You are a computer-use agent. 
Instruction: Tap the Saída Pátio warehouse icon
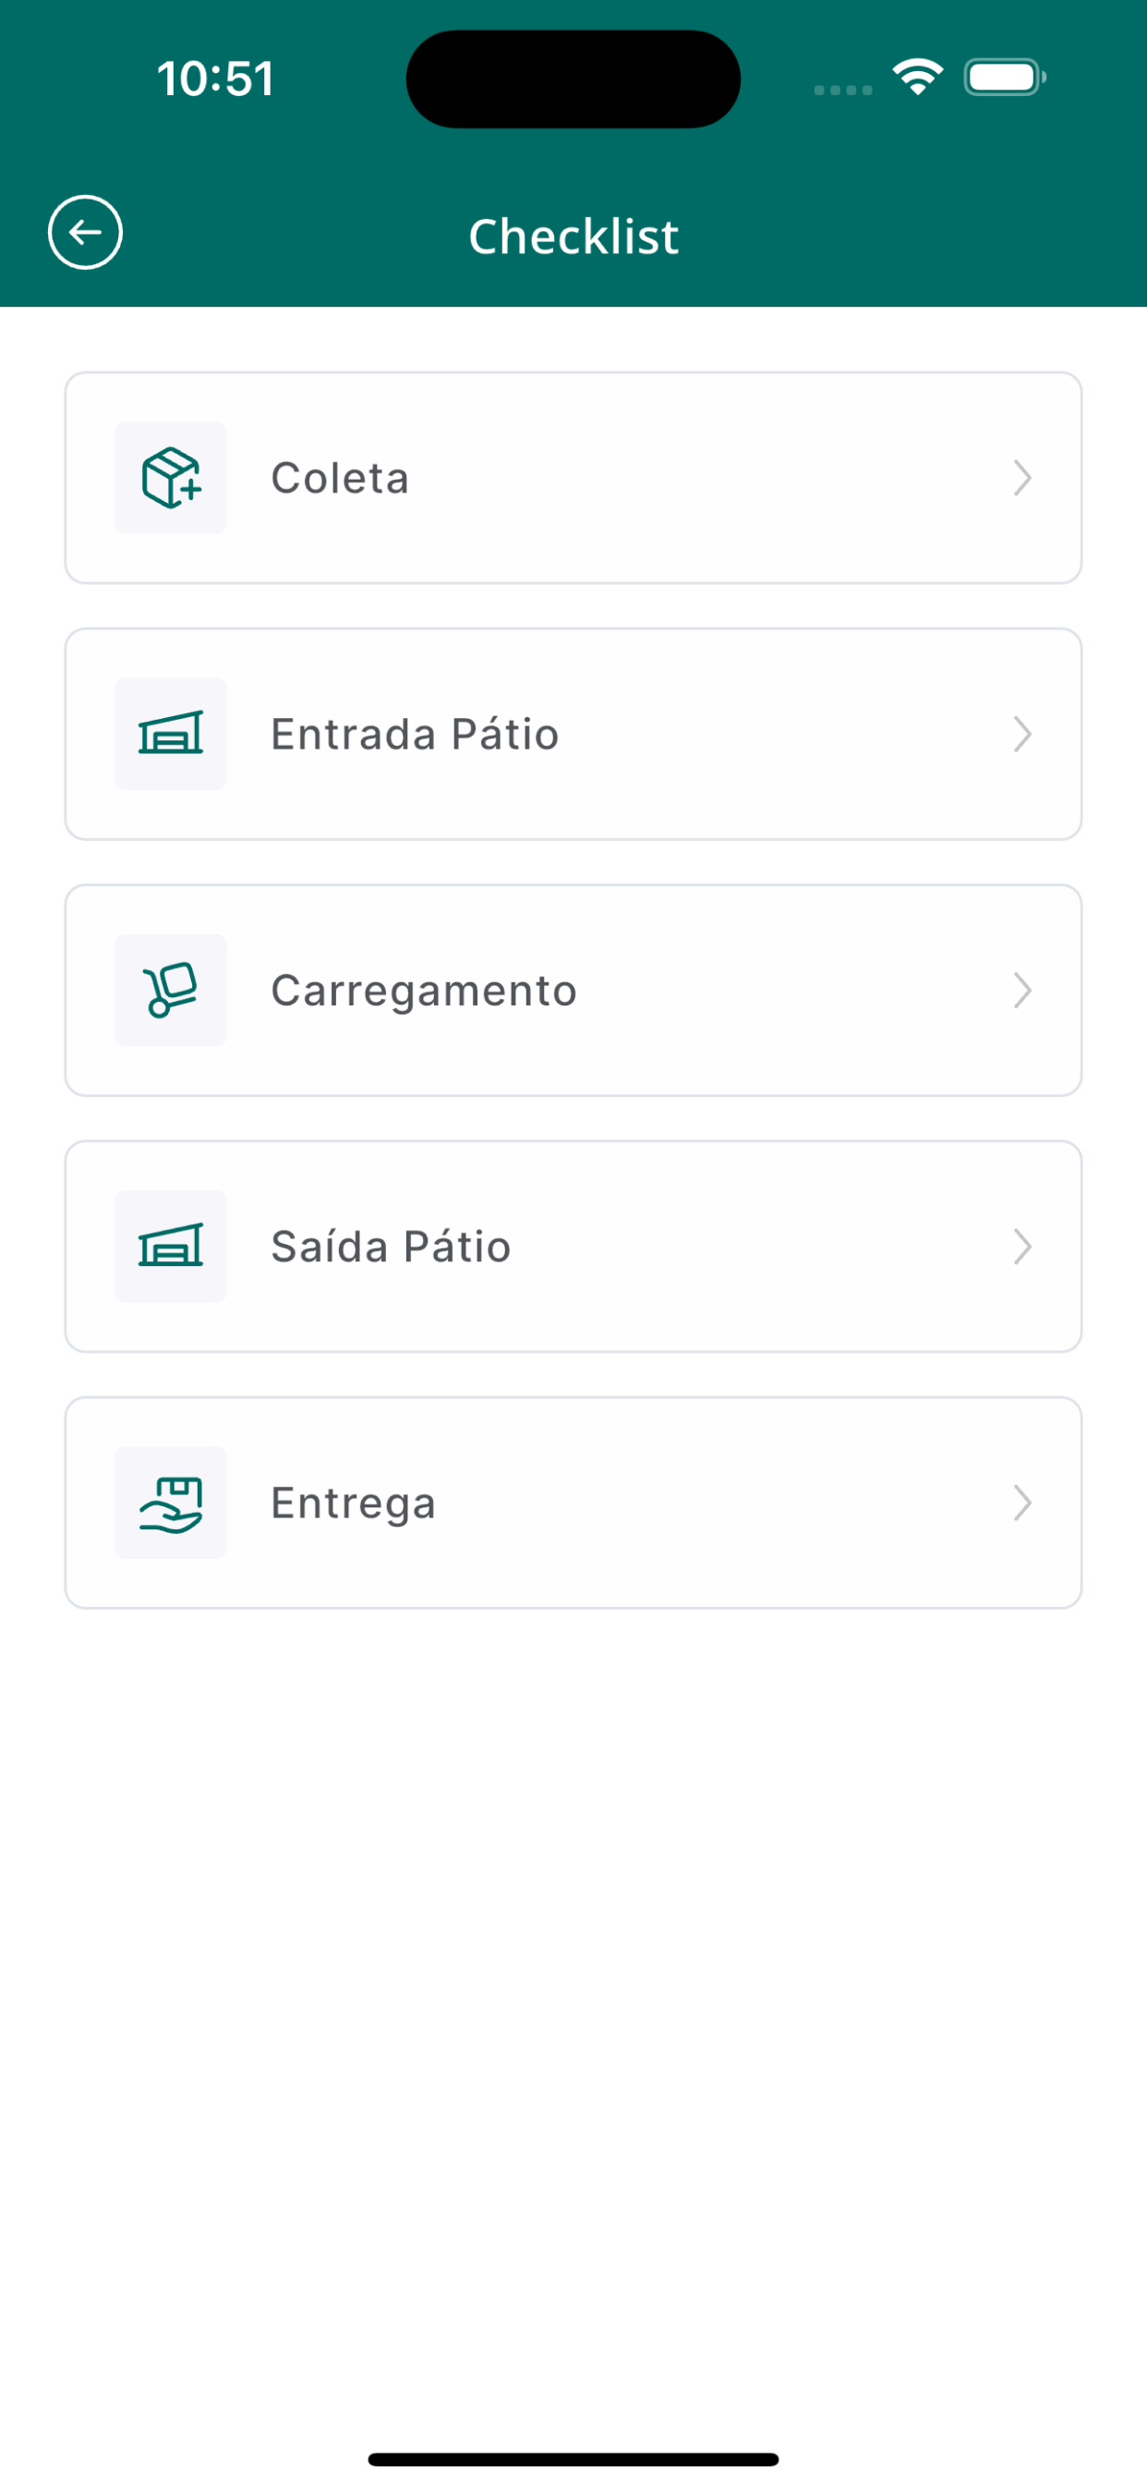[x=171, y=1247]
